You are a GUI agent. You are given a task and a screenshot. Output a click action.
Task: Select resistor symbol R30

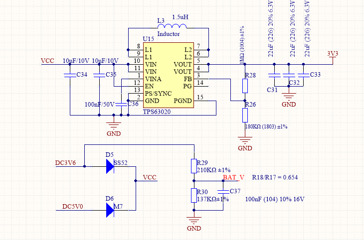194,196
